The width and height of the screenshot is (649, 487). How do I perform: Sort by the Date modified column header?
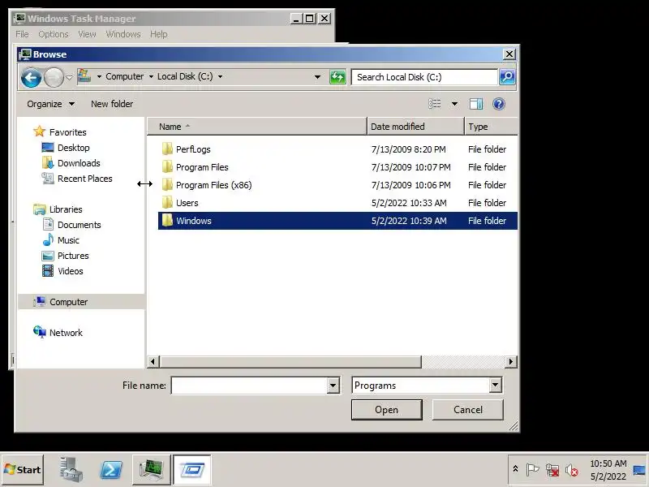point(415,127)
